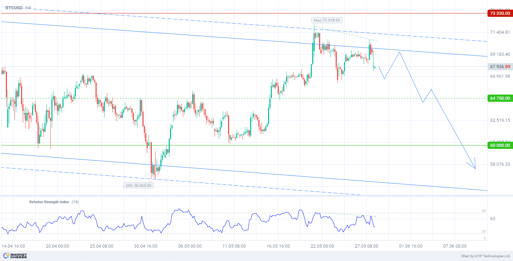Viewport: 513px width, 261px height.
Task: Click the Market Cheese logo
Action: (x=15, y=256)
